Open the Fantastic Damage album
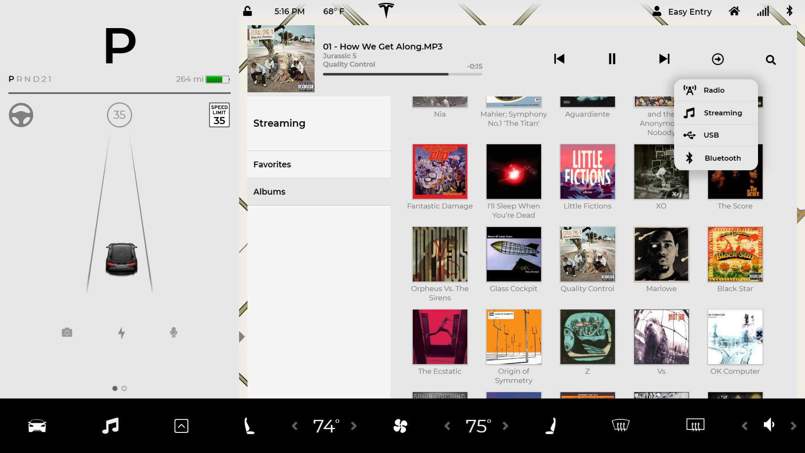The width and height of the screenshot is (805, 453). tap(440, 172)
